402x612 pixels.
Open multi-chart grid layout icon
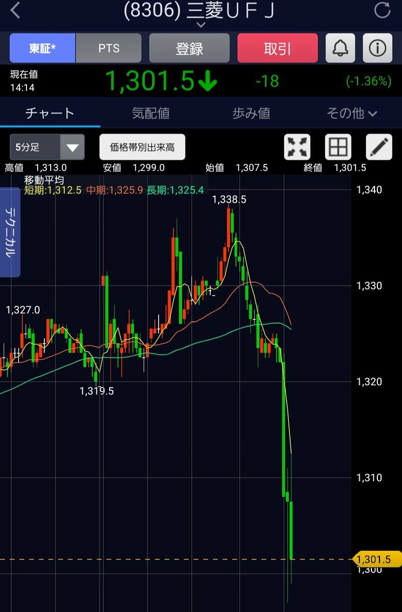pos(338,147)
